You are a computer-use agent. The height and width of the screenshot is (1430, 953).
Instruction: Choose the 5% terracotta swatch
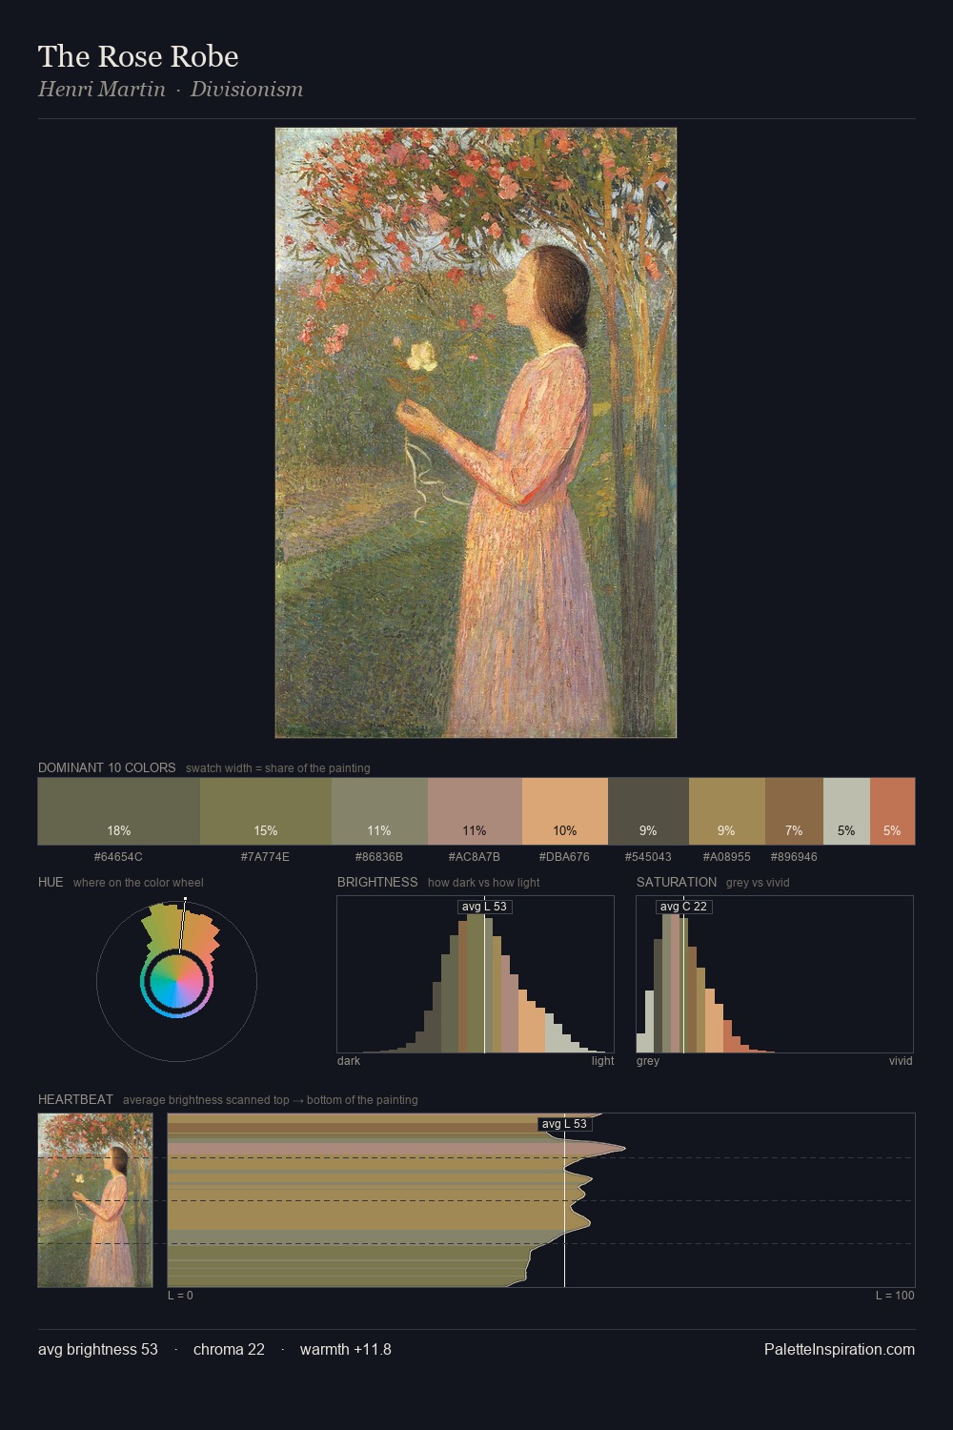[x=892, y=811]
